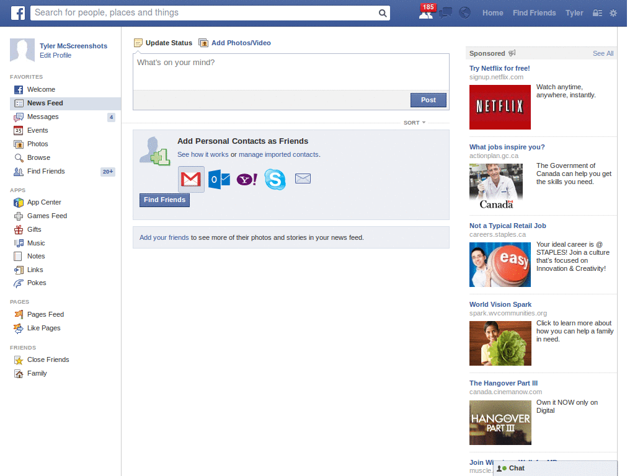Select Skype contact import icon
The height and width of the screenshot is (476, 635).
pyautogui.click(x=275, y=179)
